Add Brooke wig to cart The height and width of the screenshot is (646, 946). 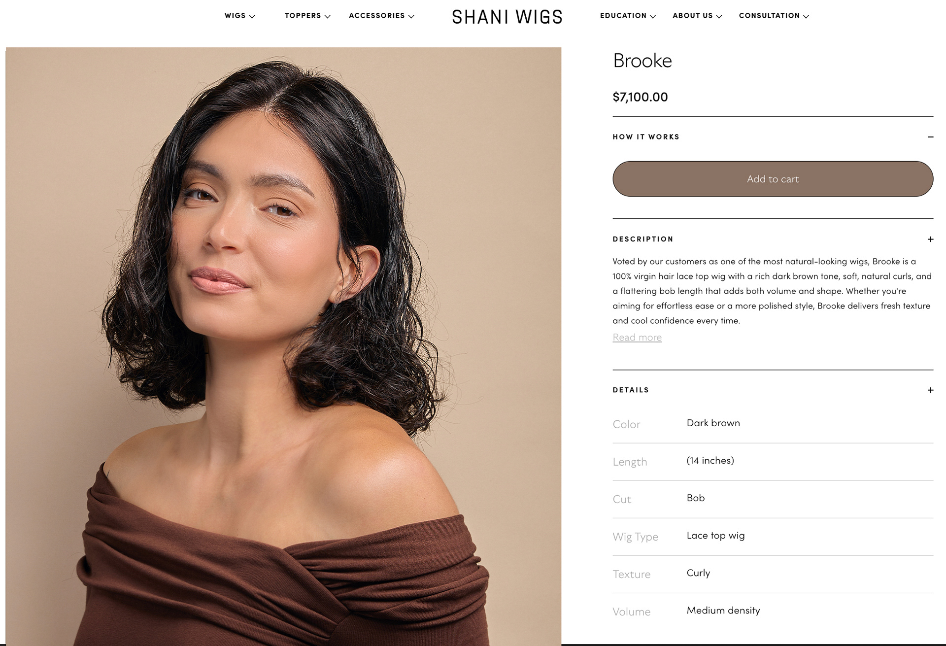(x=773, y=179)
